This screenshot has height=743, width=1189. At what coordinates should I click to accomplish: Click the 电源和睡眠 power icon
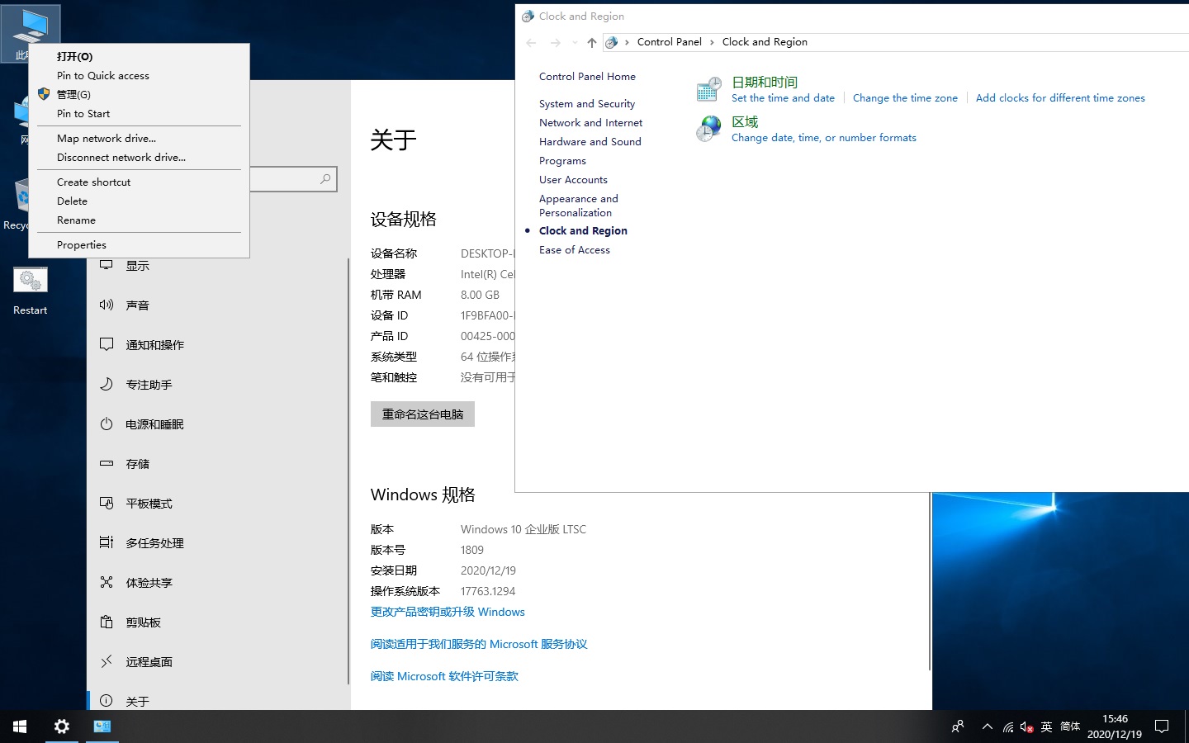[x=107, y=424]
